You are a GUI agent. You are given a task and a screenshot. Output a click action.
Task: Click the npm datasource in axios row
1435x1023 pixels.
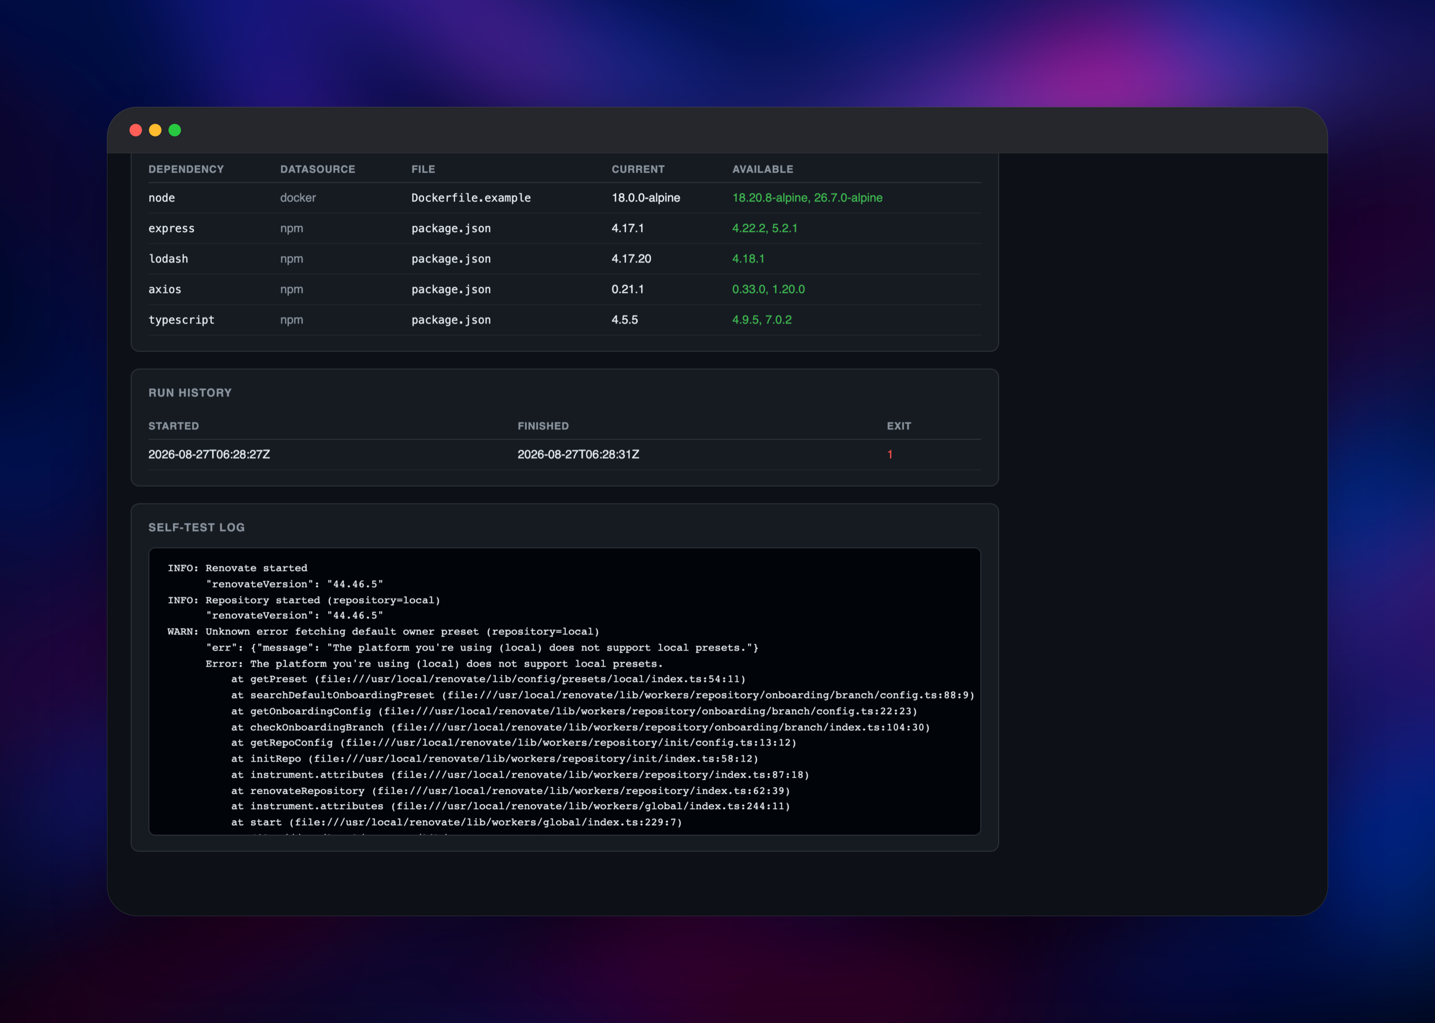click(x=291, y=290)
